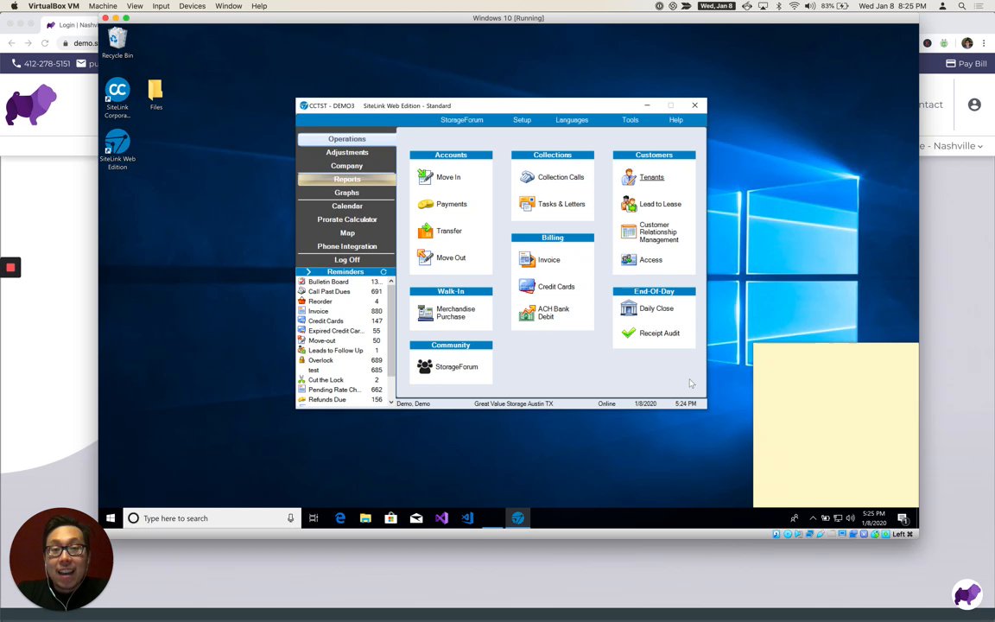Screen dimensions: 995x622
Task: Open Visual Studio from the taskbar
Action: (x=441, y=518)
